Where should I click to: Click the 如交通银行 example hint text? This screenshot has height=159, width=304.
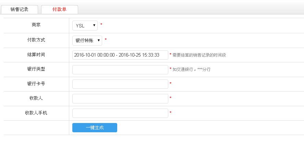point(191,70)
